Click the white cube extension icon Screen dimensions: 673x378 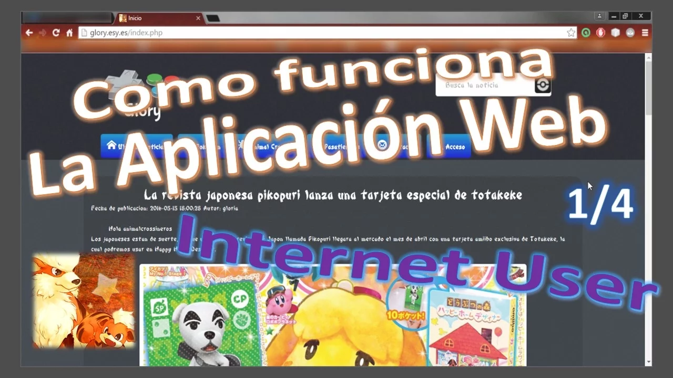click(x=615, y=33)
